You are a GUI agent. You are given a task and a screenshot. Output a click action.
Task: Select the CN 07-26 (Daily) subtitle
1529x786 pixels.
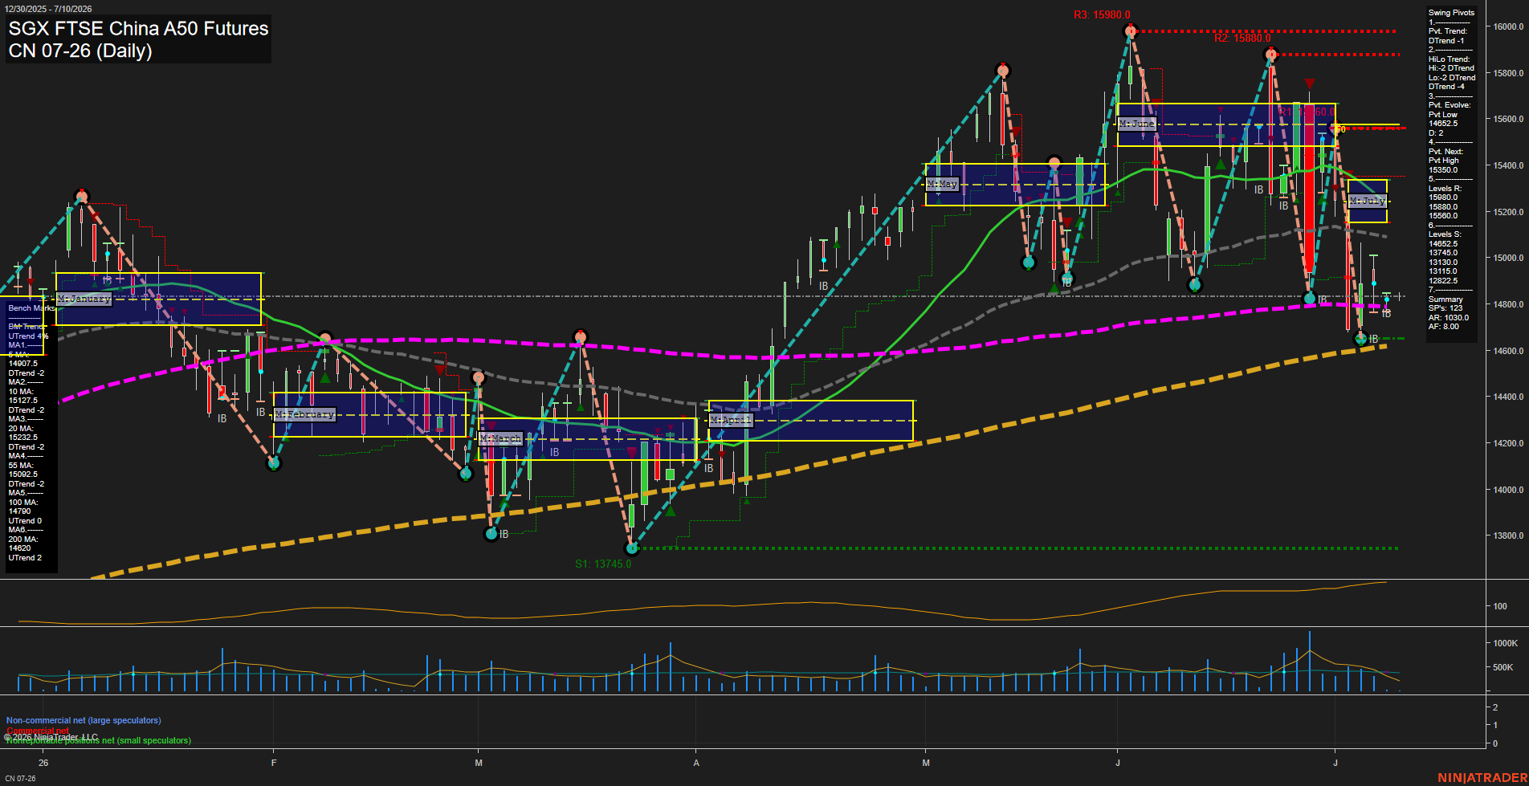(80, 51)
